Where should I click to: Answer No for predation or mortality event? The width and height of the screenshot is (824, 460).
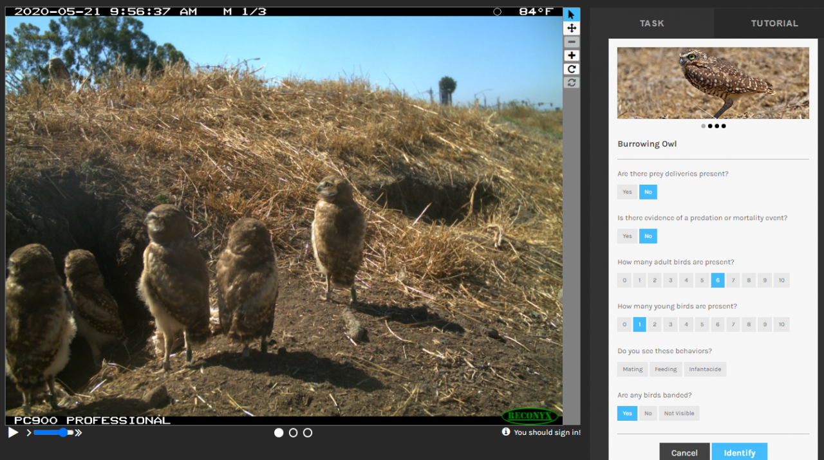(648, 236)
